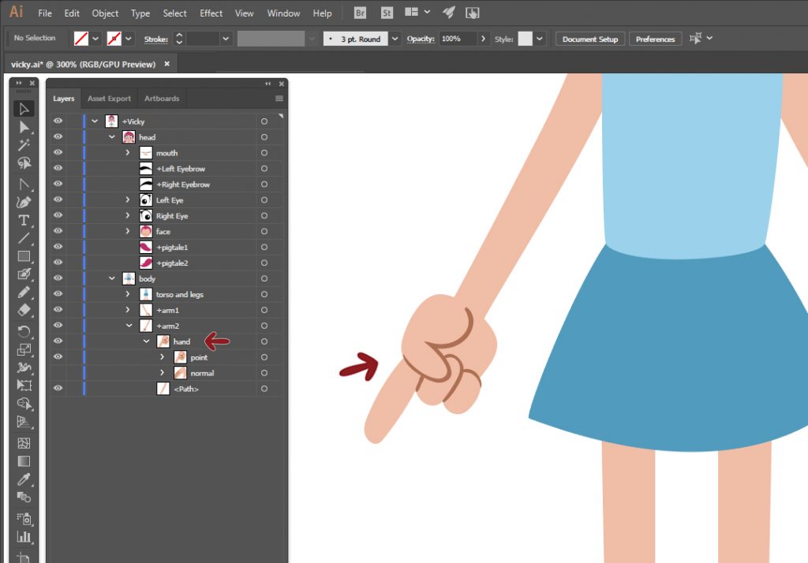Select the Magic Wand tool
The image size is (808, 563).
[x=24, y=145]
